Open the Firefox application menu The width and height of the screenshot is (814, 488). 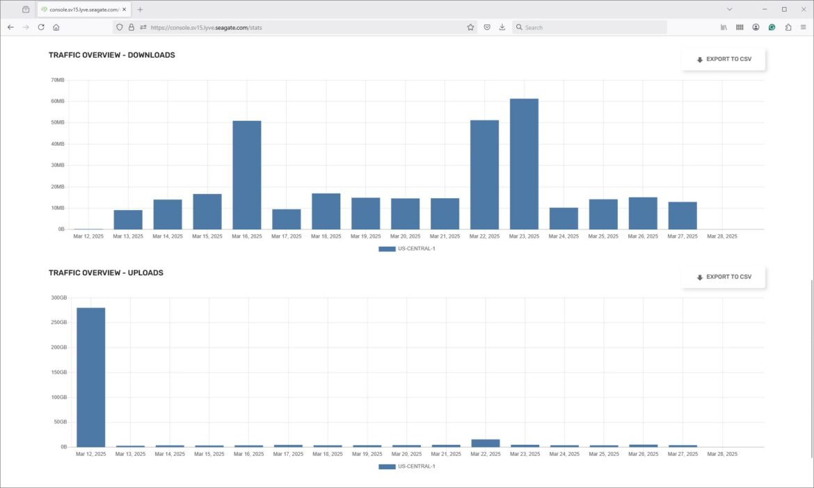(x=803, y=27)
